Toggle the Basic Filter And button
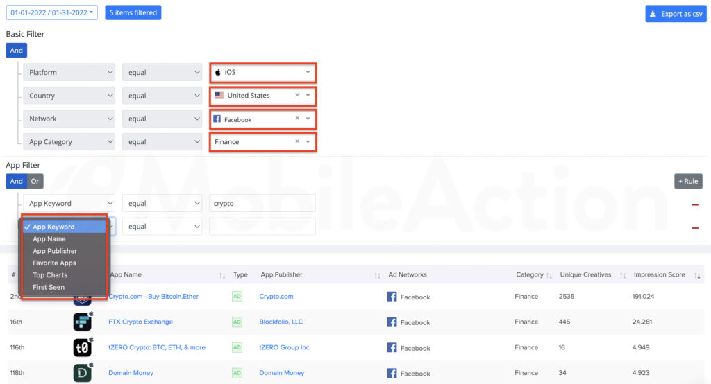The width and height of the screenshot is (711, 384). point(17,51)
